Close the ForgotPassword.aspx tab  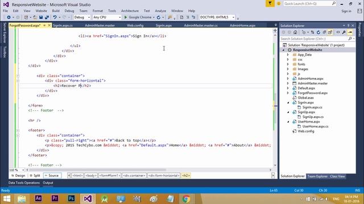[x=49, y=25]
